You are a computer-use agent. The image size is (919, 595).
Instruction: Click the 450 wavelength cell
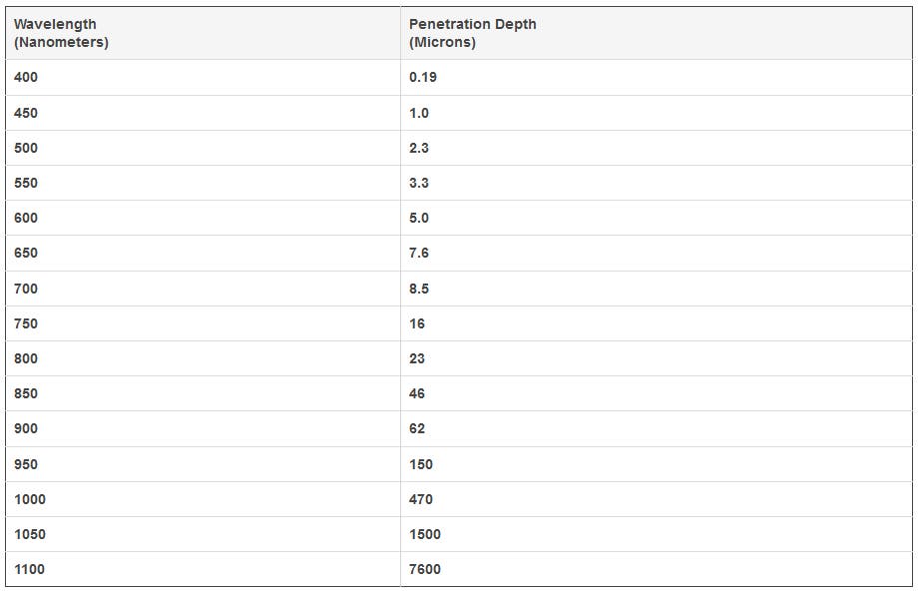click(x=26, y=113)
